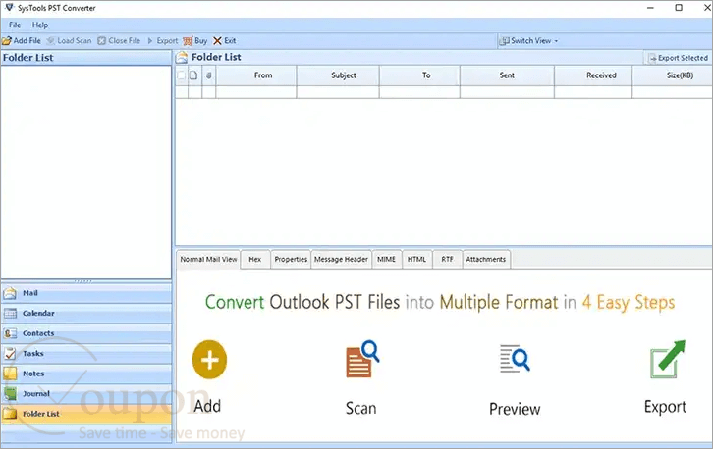713x449 pixels.
Task: Switch to the RTF tab
Action: [x=448, y=259]
